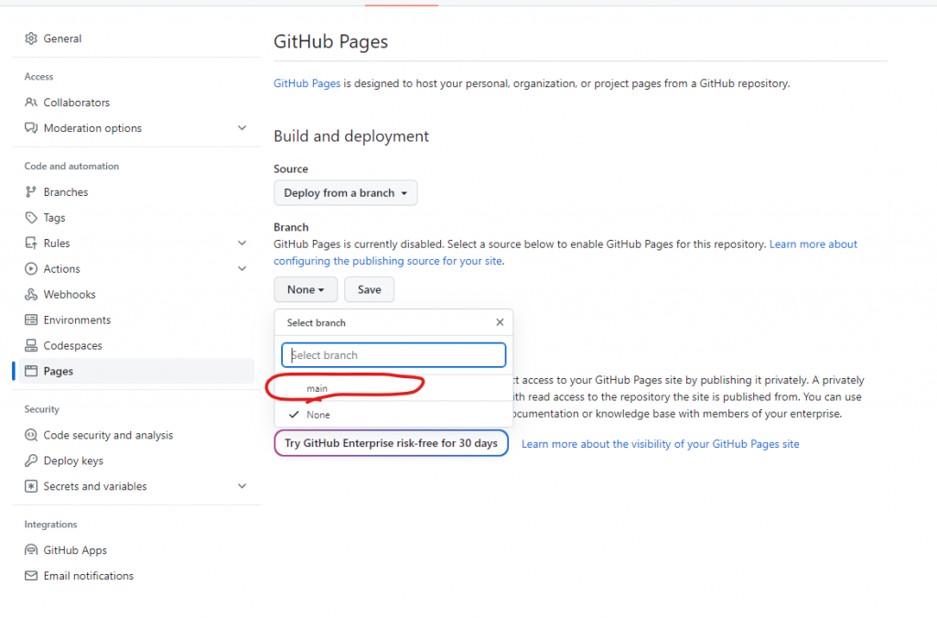Screen dimensions: 937x618
Task: Click the Select branch popup title
Action: pos(316,323)
